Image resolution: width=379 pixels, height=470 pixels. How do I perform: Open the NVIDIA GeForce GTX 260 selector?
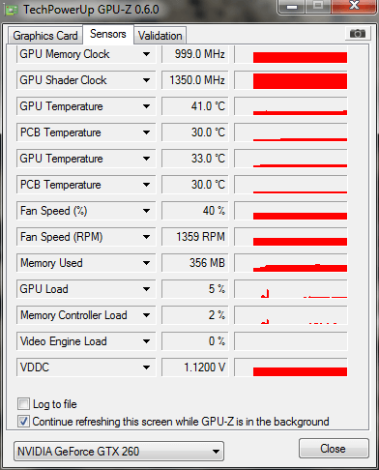pyautogui.click(x=119, y=452)
